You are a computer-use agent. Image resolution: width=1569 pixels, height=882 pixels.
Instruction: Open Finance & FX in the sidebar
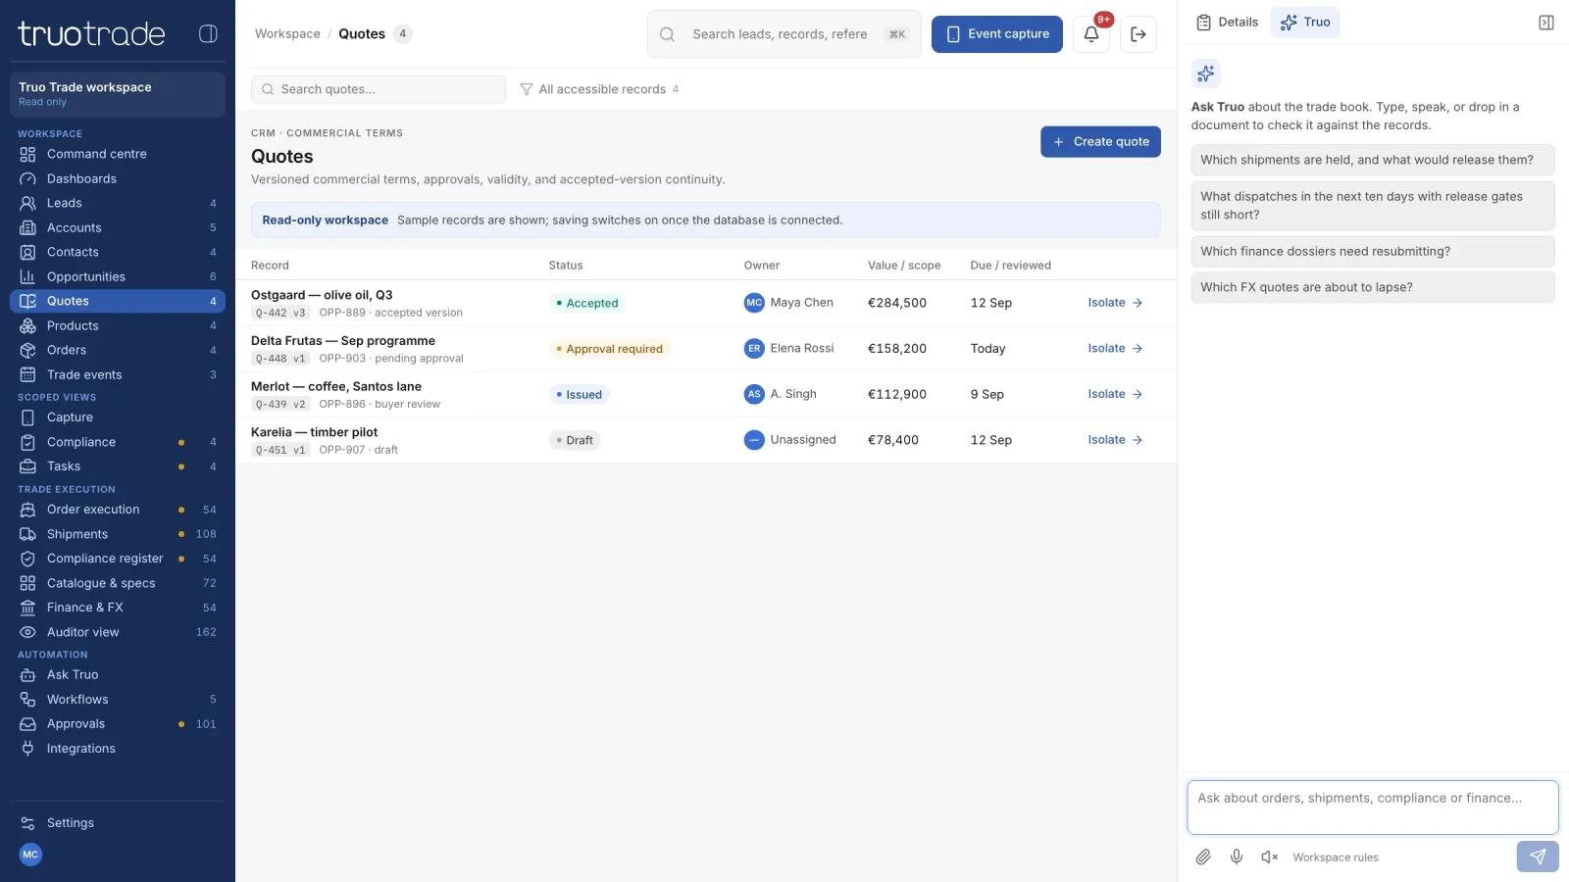118,608
